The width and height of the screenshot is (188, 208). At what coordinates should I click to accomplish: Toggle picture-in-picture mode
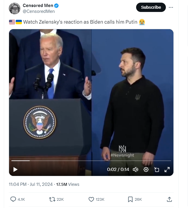click(x=157, y=169)
